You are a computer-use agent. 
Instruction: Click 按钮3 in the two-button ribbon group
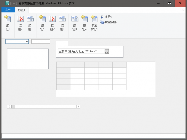click(x=30, y=23)
